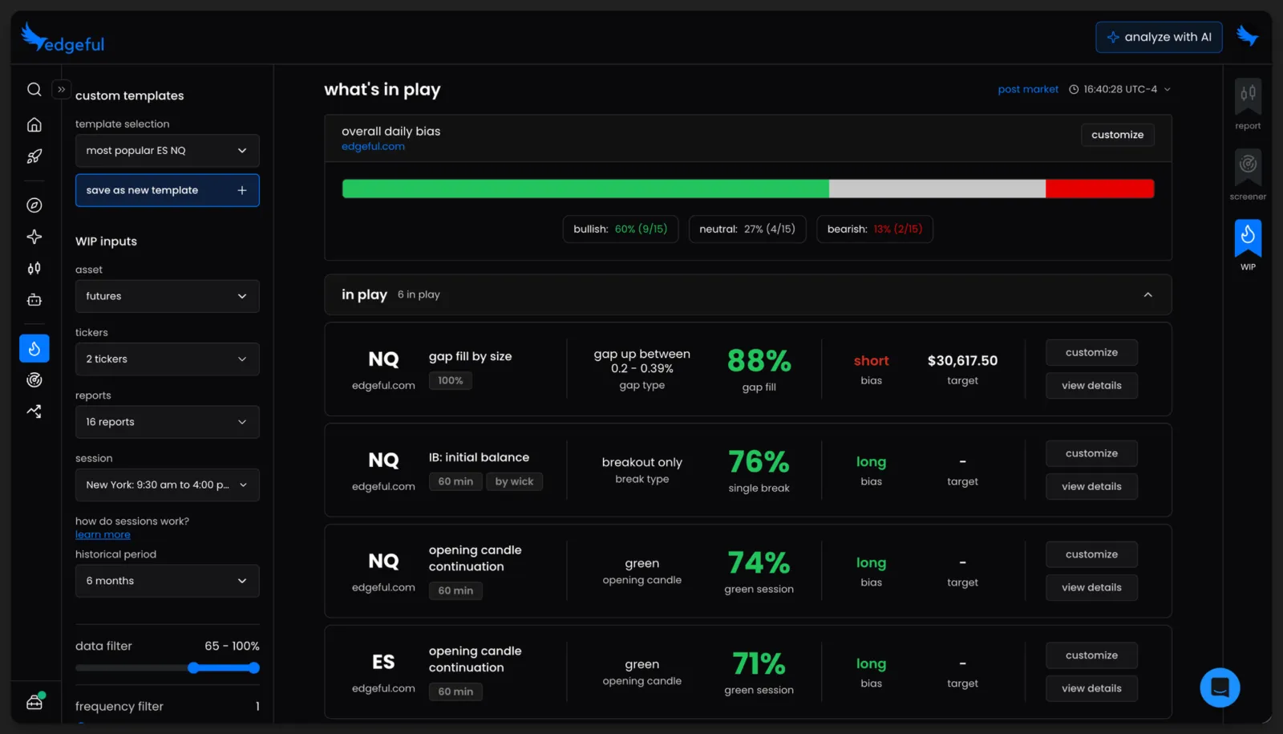This screenshot has height=734, width=1283.
Task: Expand sidebar with double chevron icon
Action: pos(61,89)
